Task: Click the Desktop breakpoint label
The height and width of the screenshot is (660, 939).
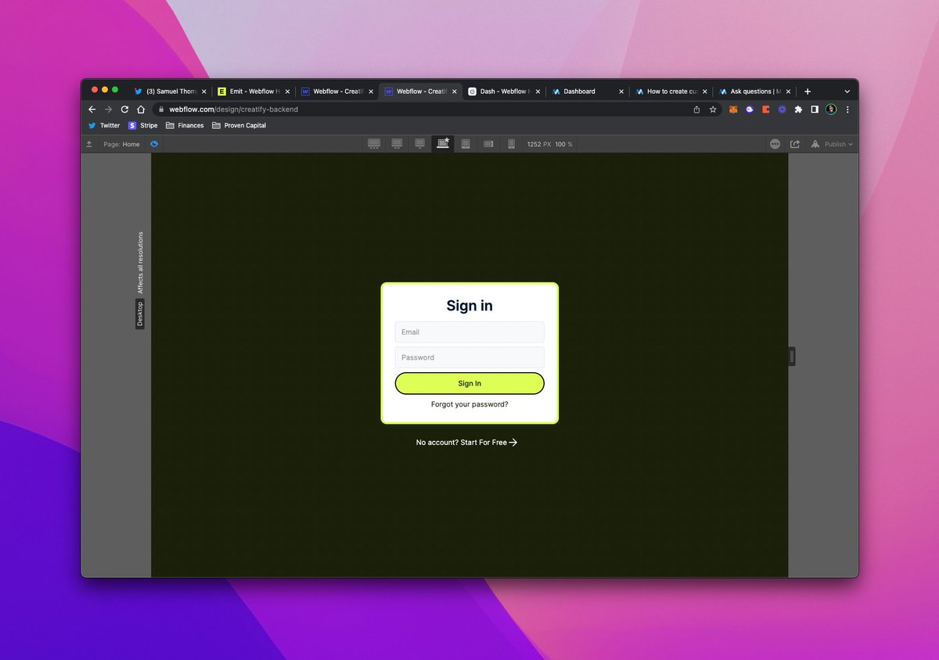Action: point(140,314)
